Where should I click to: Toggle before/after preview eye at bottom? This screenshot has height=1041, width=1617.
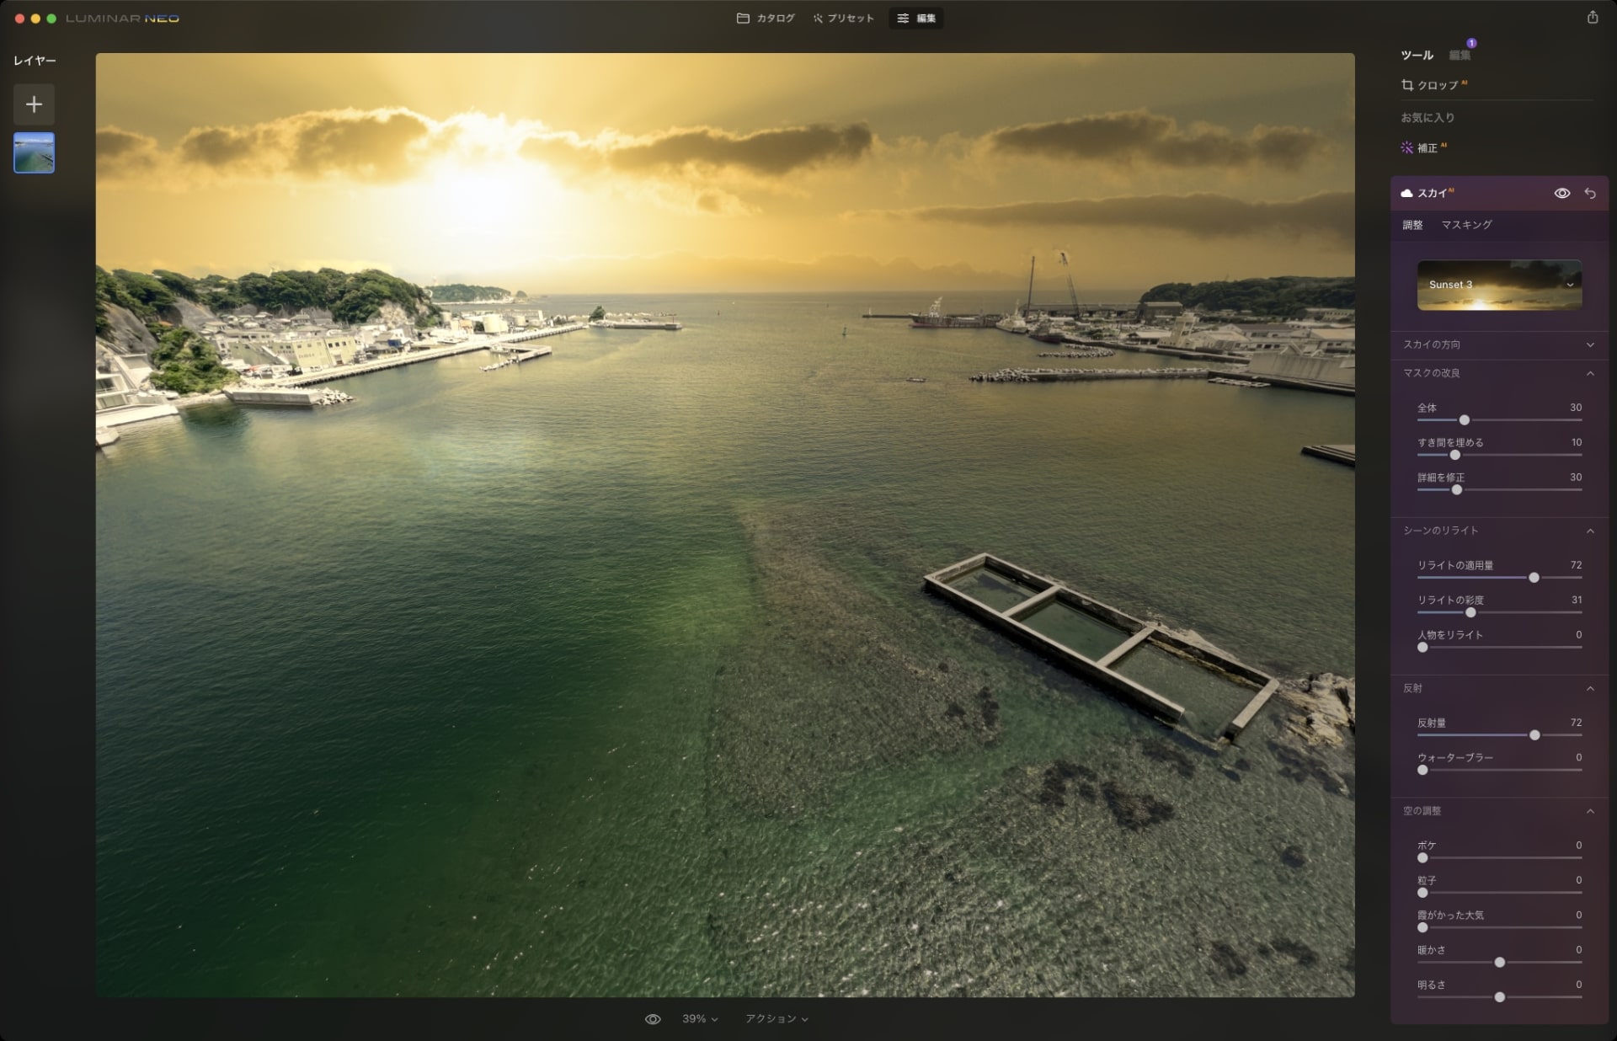click(x=653, y=1019)
